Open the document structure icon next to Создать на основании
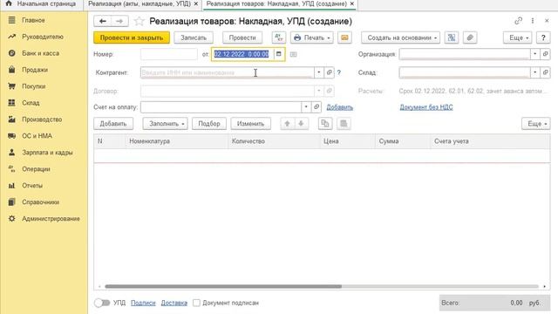558x314 pixels. 452,38
